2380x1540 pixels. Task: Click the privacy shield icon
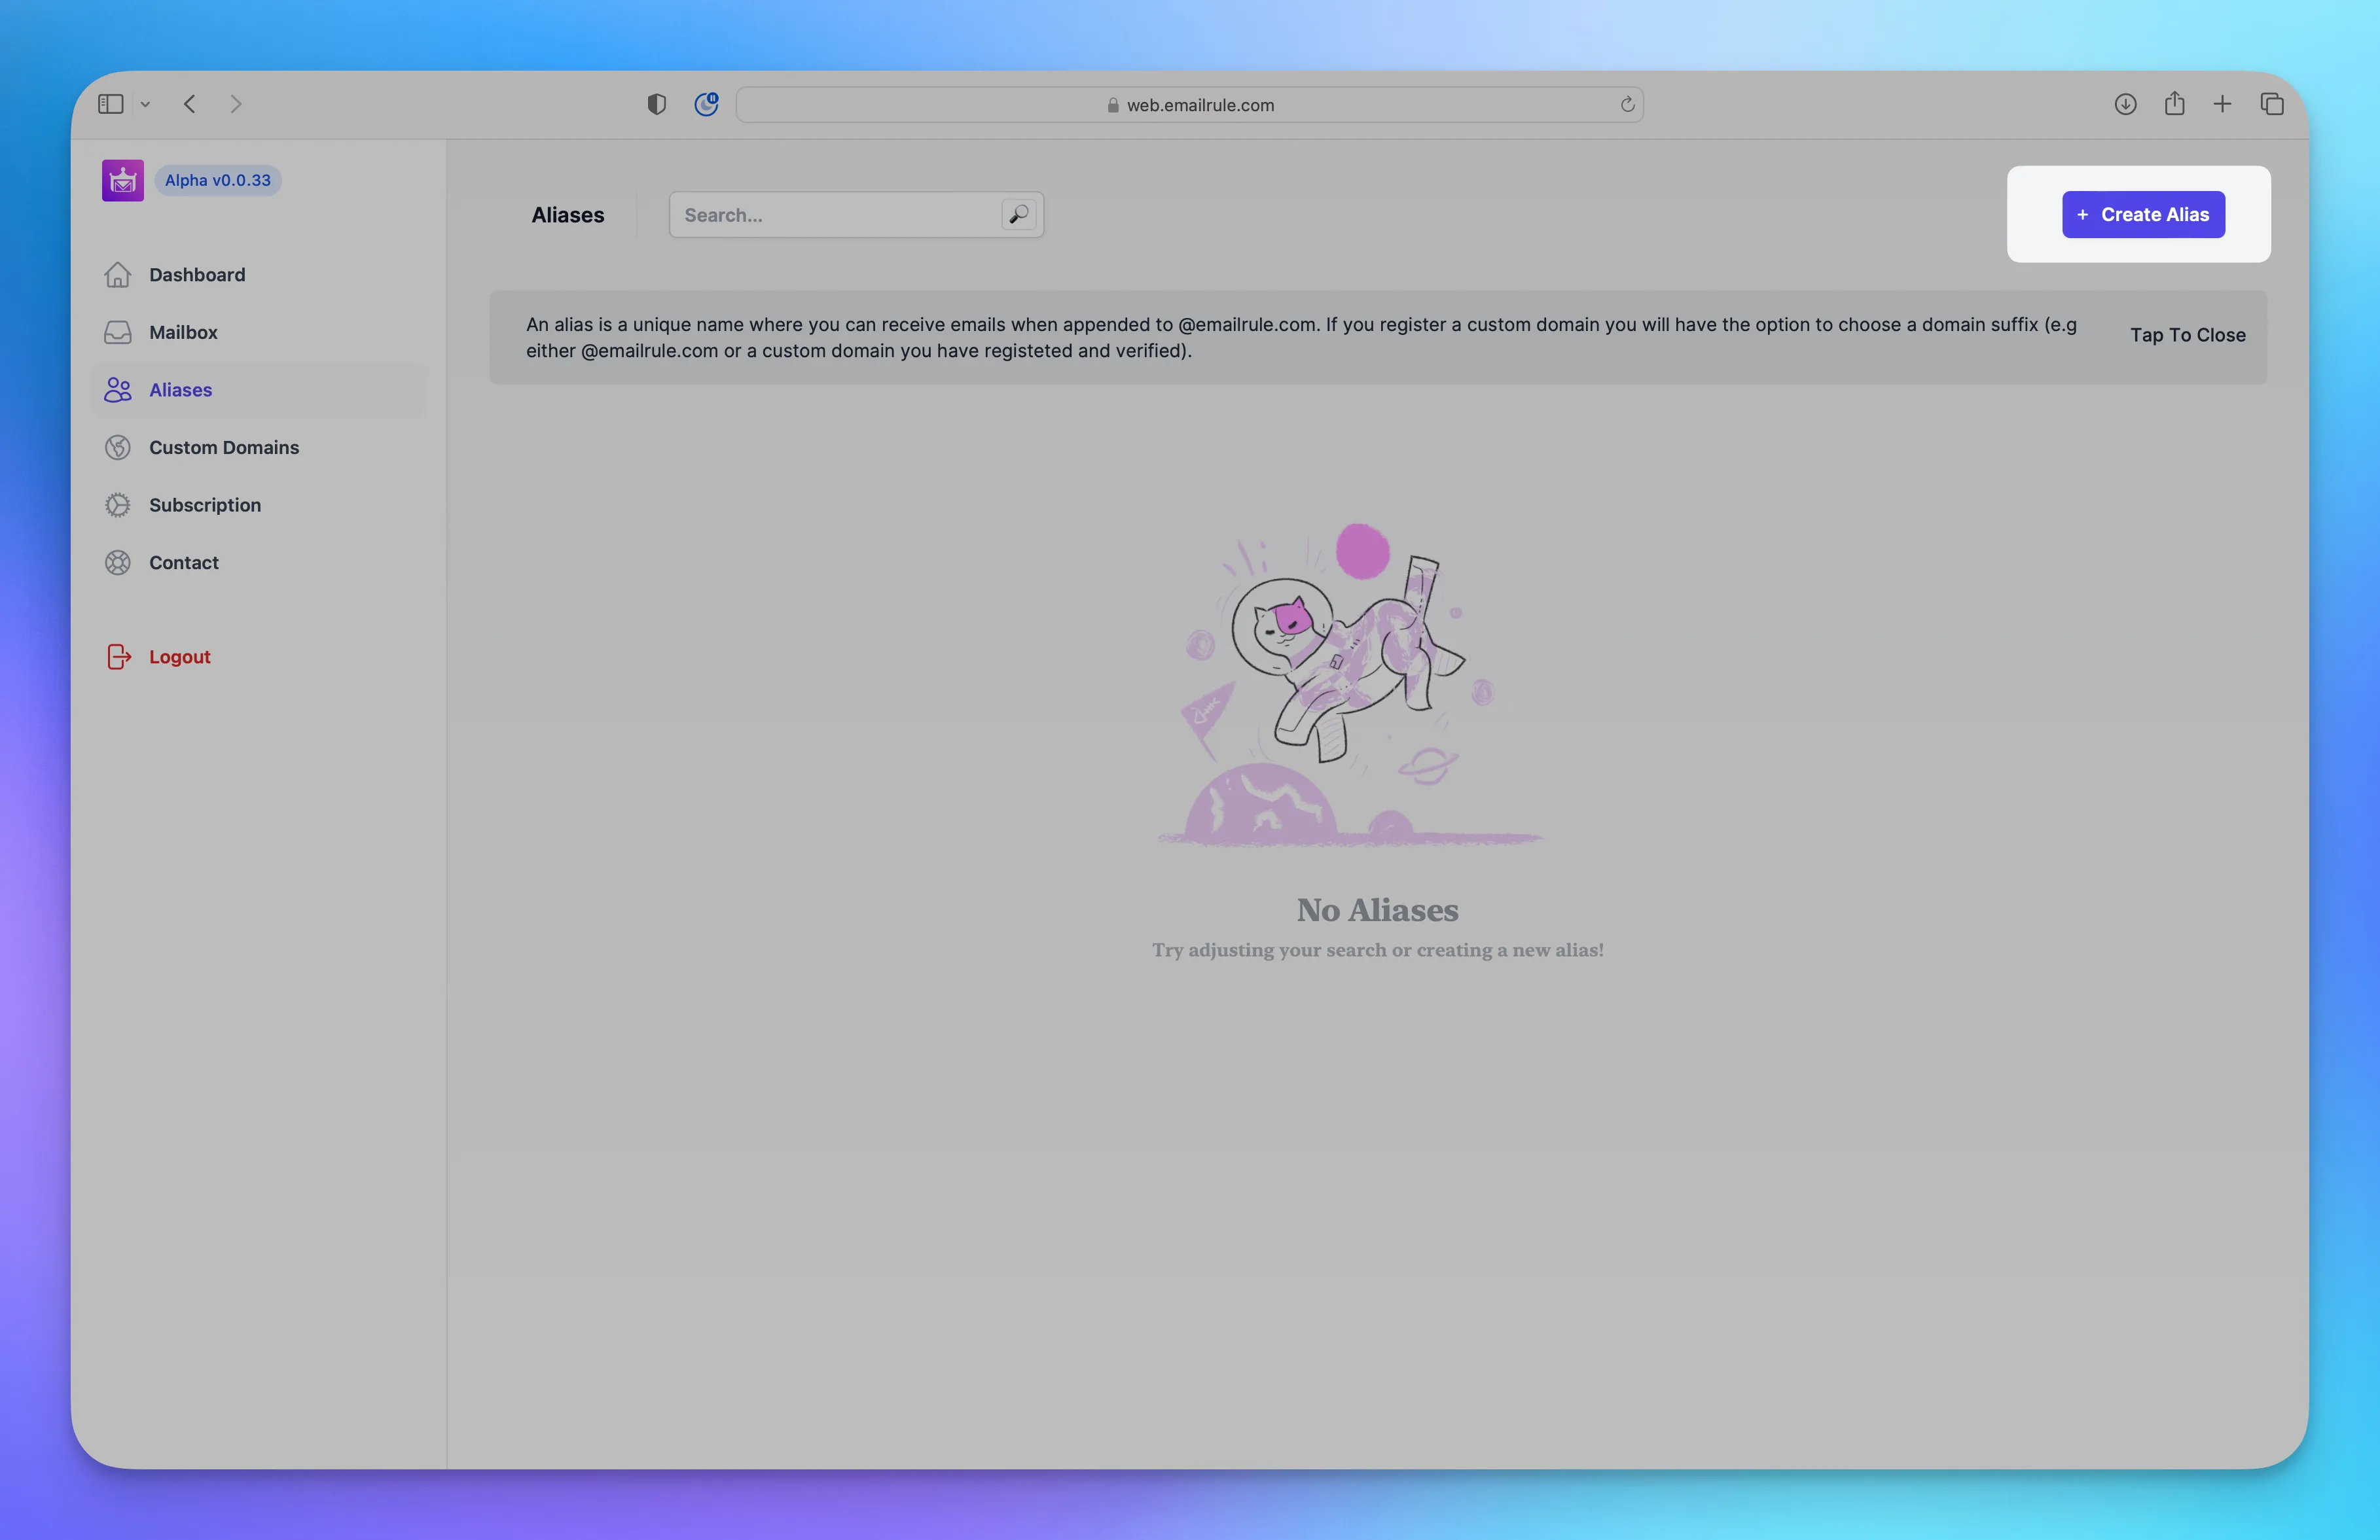click(x=656, y=104)
